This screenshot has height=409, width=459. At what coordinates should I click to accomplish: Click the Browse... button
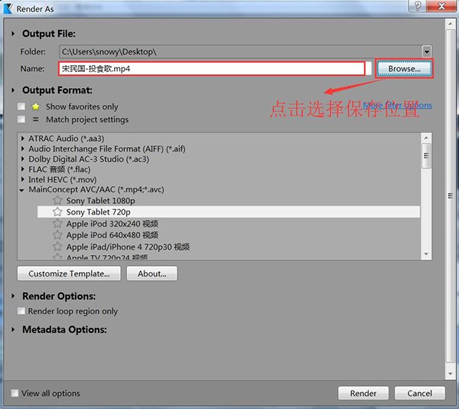[x=404, y=69]
